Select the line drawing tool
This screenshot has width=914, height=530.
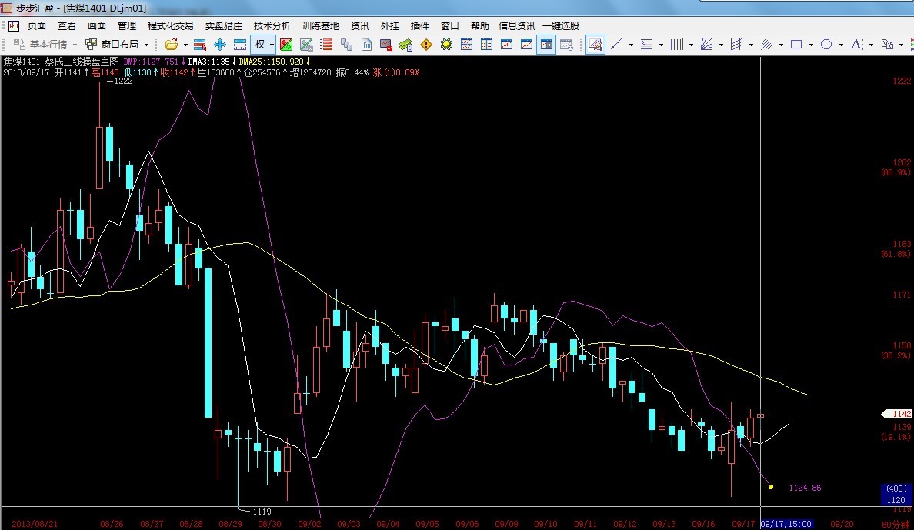coord(616,45)
